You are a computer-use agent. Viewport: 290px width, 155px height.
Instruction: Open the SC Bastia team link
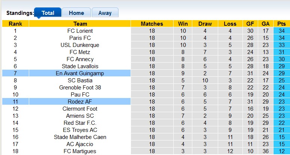click(x=80, y=80)
